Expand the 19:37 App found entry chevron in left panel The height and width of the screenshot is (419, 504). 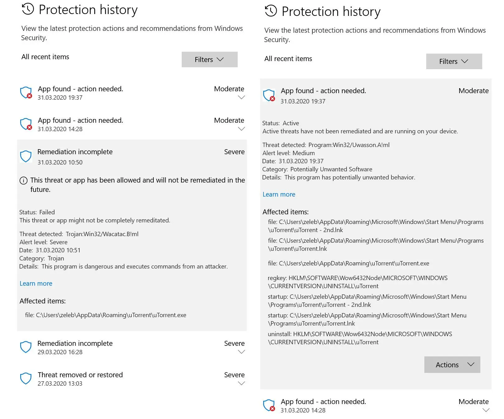point(241,98)
